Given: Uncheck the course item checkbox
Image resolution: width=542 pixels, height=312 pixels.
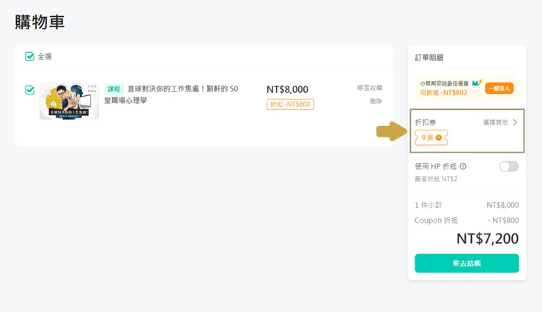Looking at the screenshot, I should tap(29, 90).
